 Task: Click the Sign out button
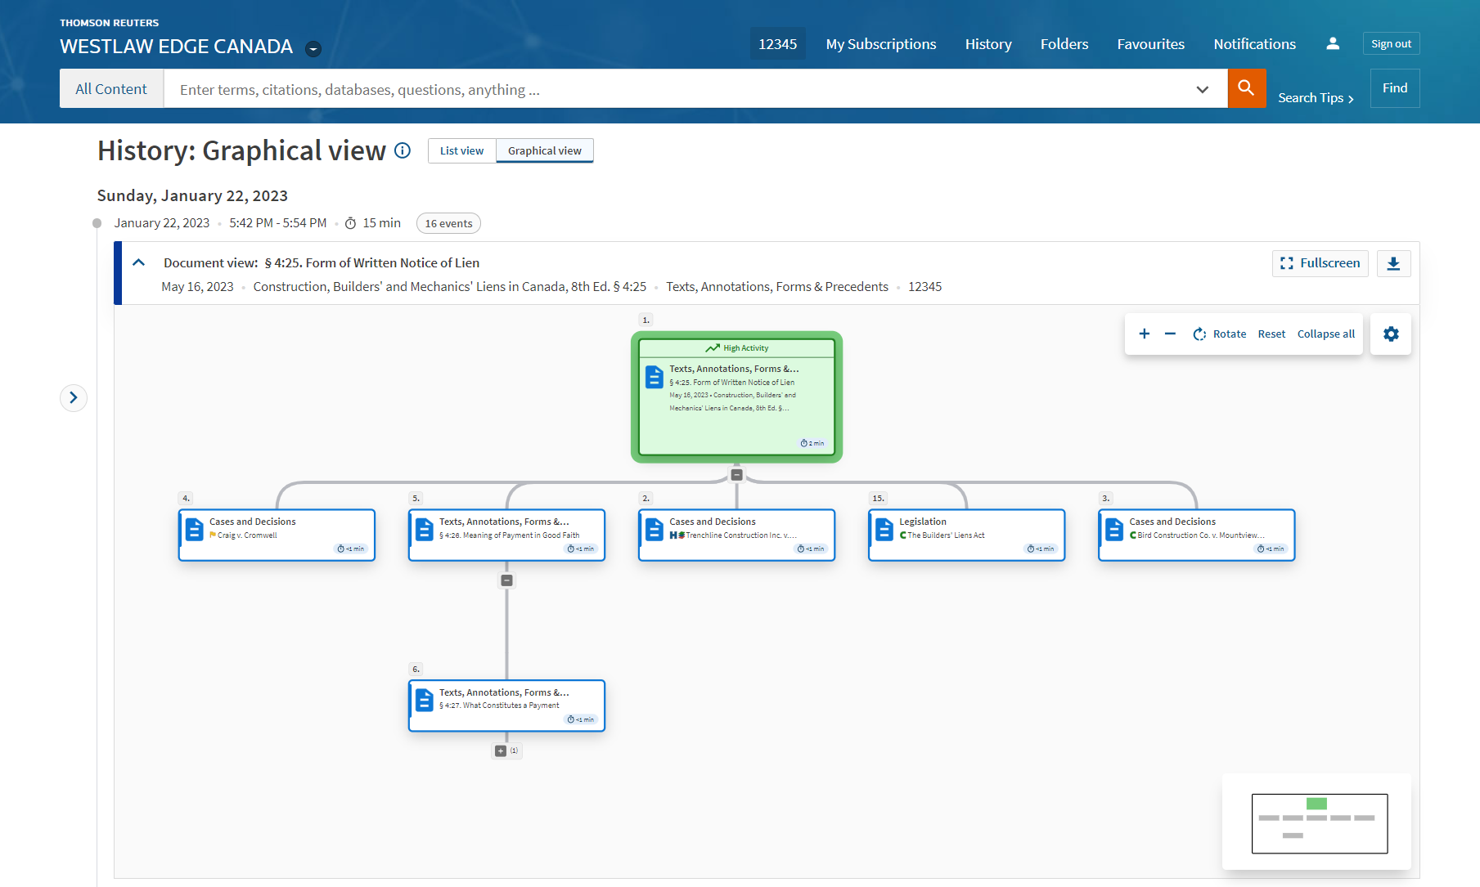pyautogui.click(x=1391, y=43)
